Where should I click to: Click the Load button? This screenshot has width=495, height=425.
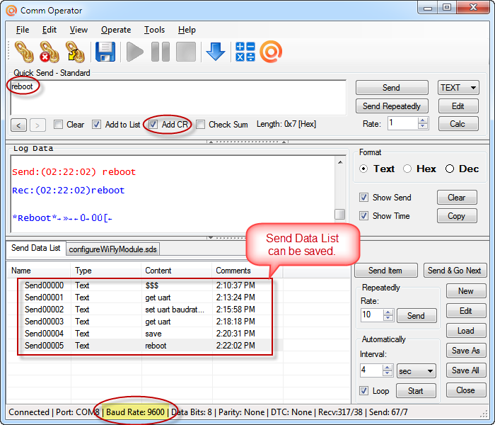[466, 331]
